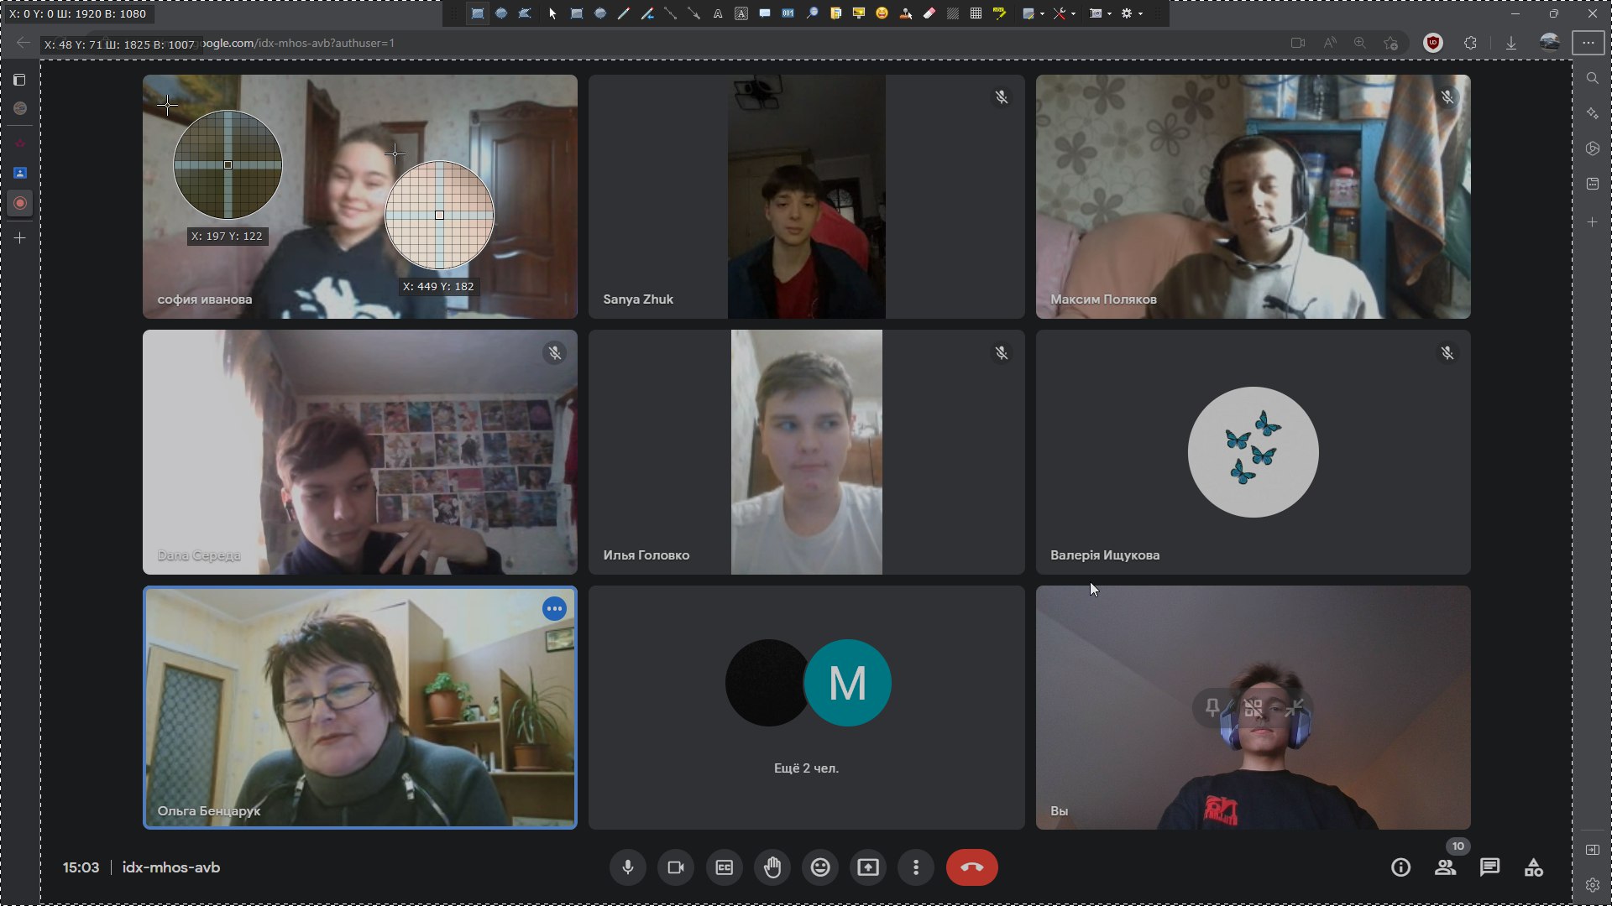This screenshot has height=906, width=1612.
Task: Open the uBlock Origin extension icon
Action: 1433,43
